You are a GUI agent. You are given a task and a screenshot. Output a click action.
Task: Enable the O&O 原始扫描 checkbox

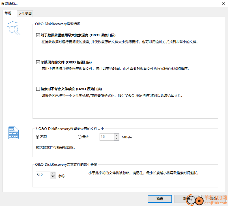tap(38, 89)
